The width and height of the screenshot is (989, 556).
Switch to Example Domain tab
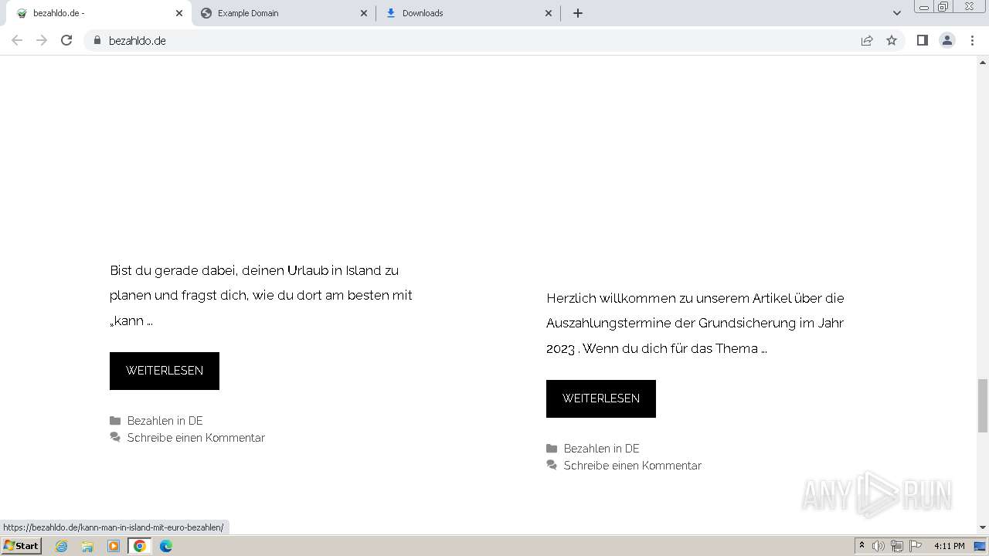pyautogui.click(x=283, y=13)
